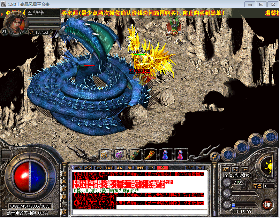Click the 14:15:00 clock display

242,212
